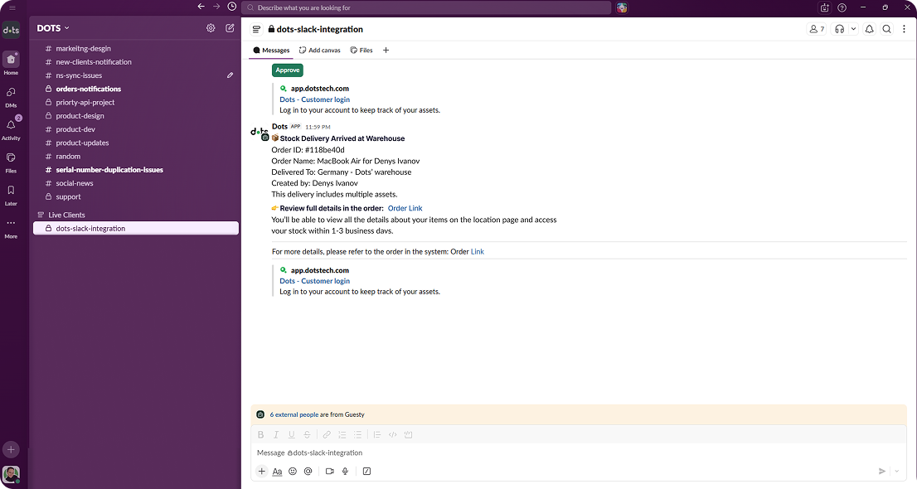Screen dimensions: 917x489
Task: Open the DOTS workspace menu dropdown
Action: [x=53, y=28]
